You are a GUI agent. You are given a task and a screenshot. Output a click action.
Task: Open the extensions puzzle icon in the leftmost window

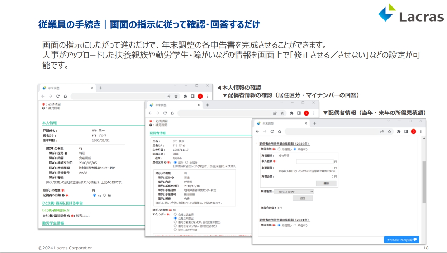[185, 96]
